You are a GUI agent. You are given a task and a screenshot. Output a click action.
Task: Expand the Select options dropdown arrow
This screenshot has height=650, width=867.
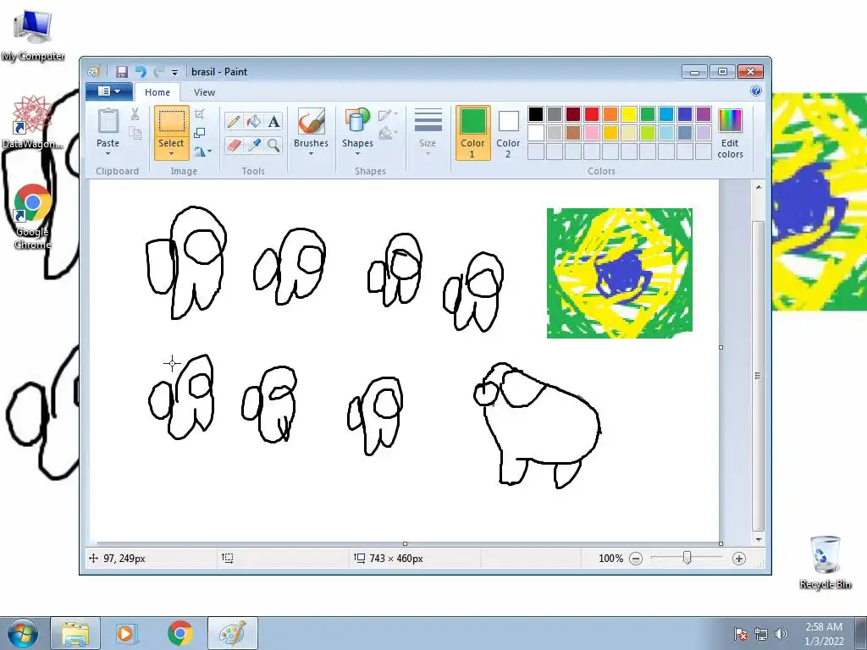[171, 154]
